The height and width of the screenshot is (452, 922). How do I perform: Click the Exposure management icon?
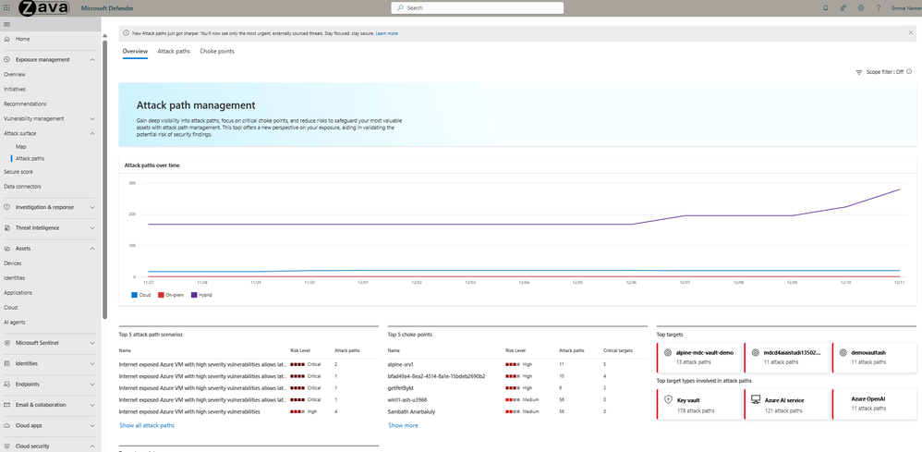click(7, 59)
